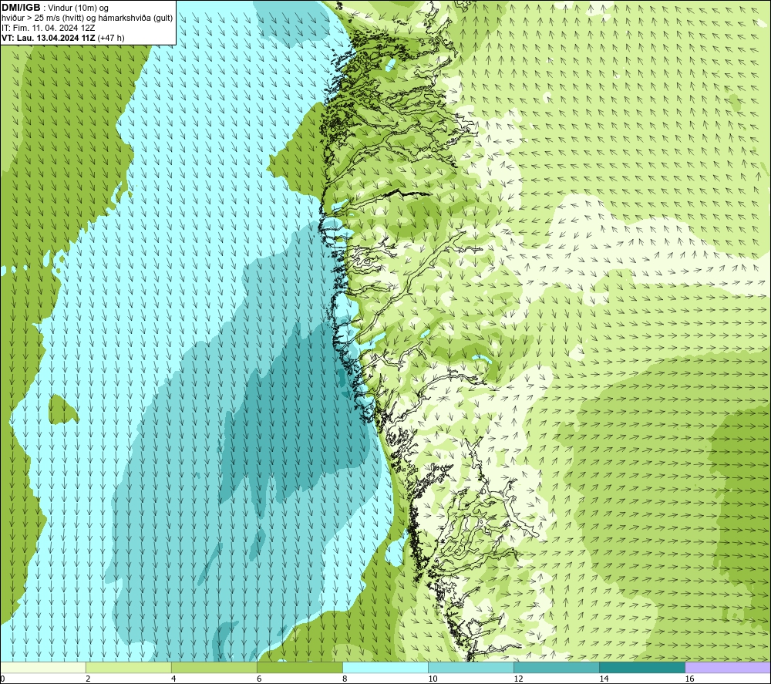Click the legend scale label '16'
The image size is (771, 684).
click(x=689, y=679)
